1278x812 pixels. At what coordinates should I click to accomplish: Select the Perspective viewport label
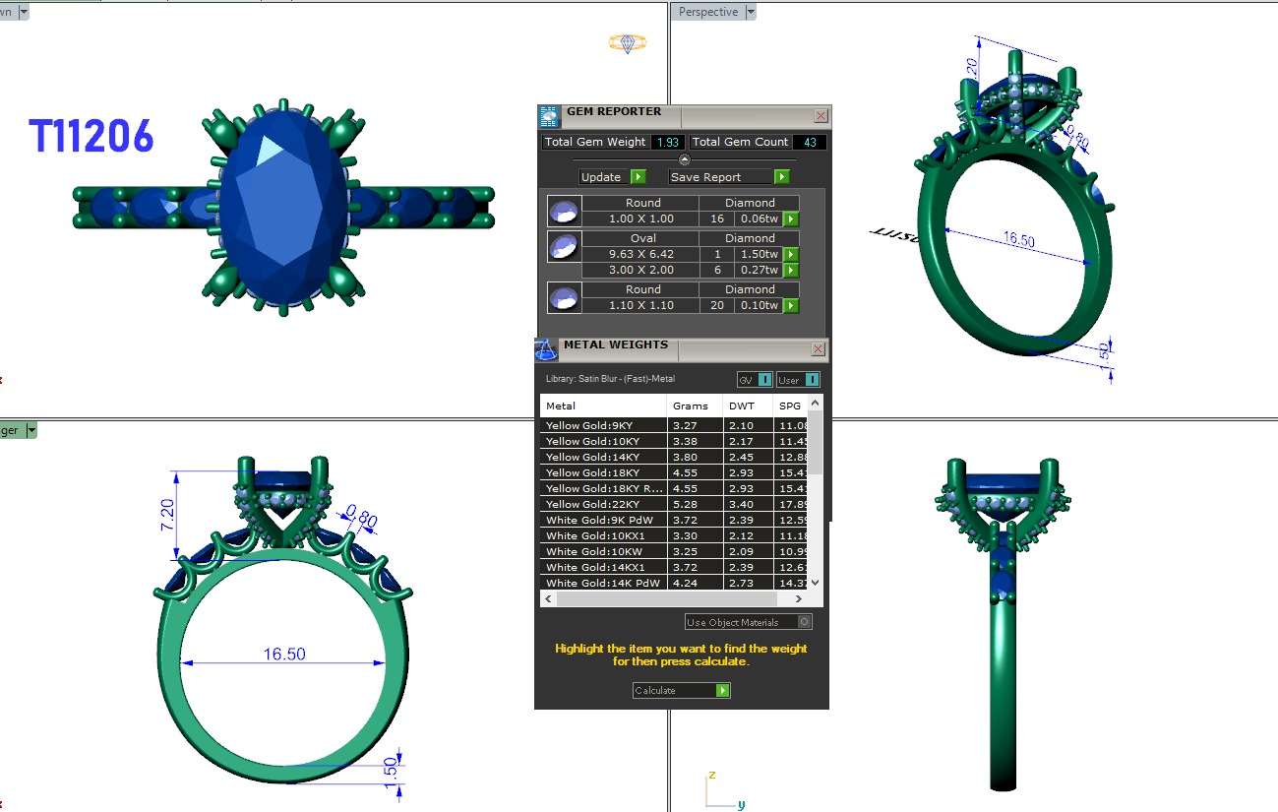tap(708, 12)
